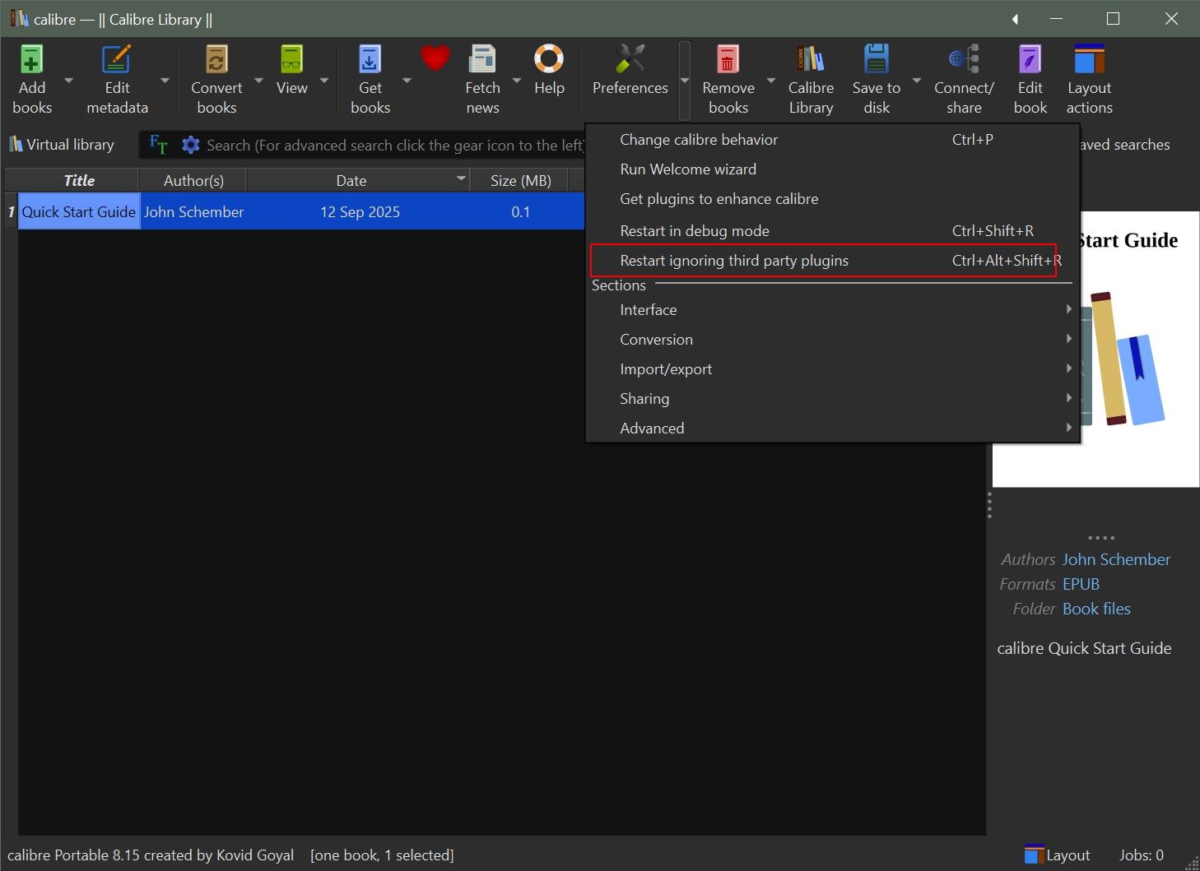Expand the Add books dropdown arrow

pos(68,81)
